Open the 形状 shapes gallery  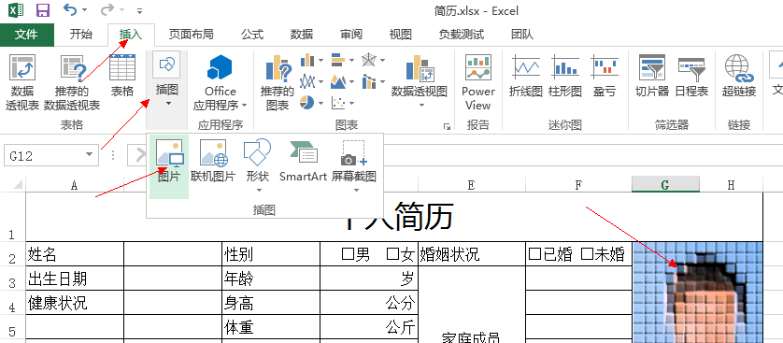pyautogui.click(x=258, y=165)
